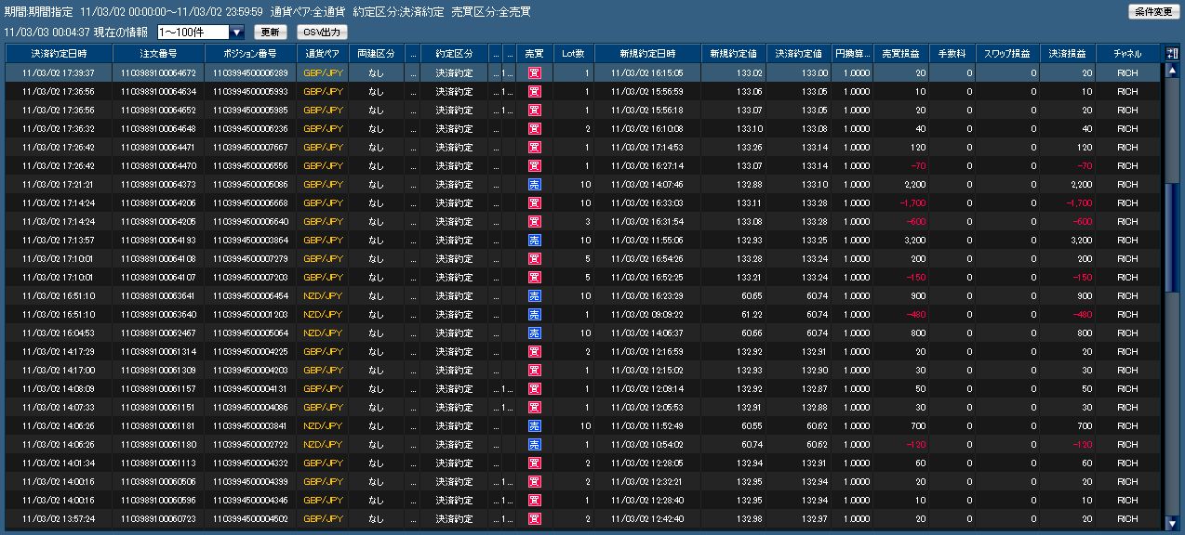Click the 買 icon in the 14:08:09 row

click(534, 388)
